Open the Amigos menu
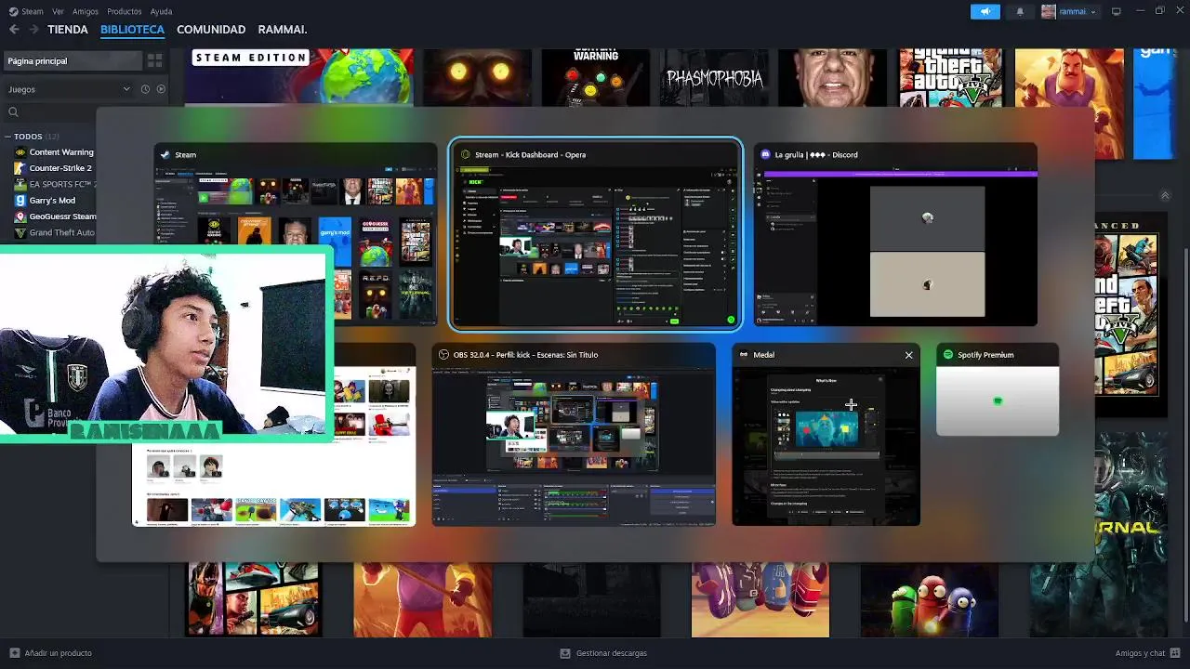 point(86,11)
